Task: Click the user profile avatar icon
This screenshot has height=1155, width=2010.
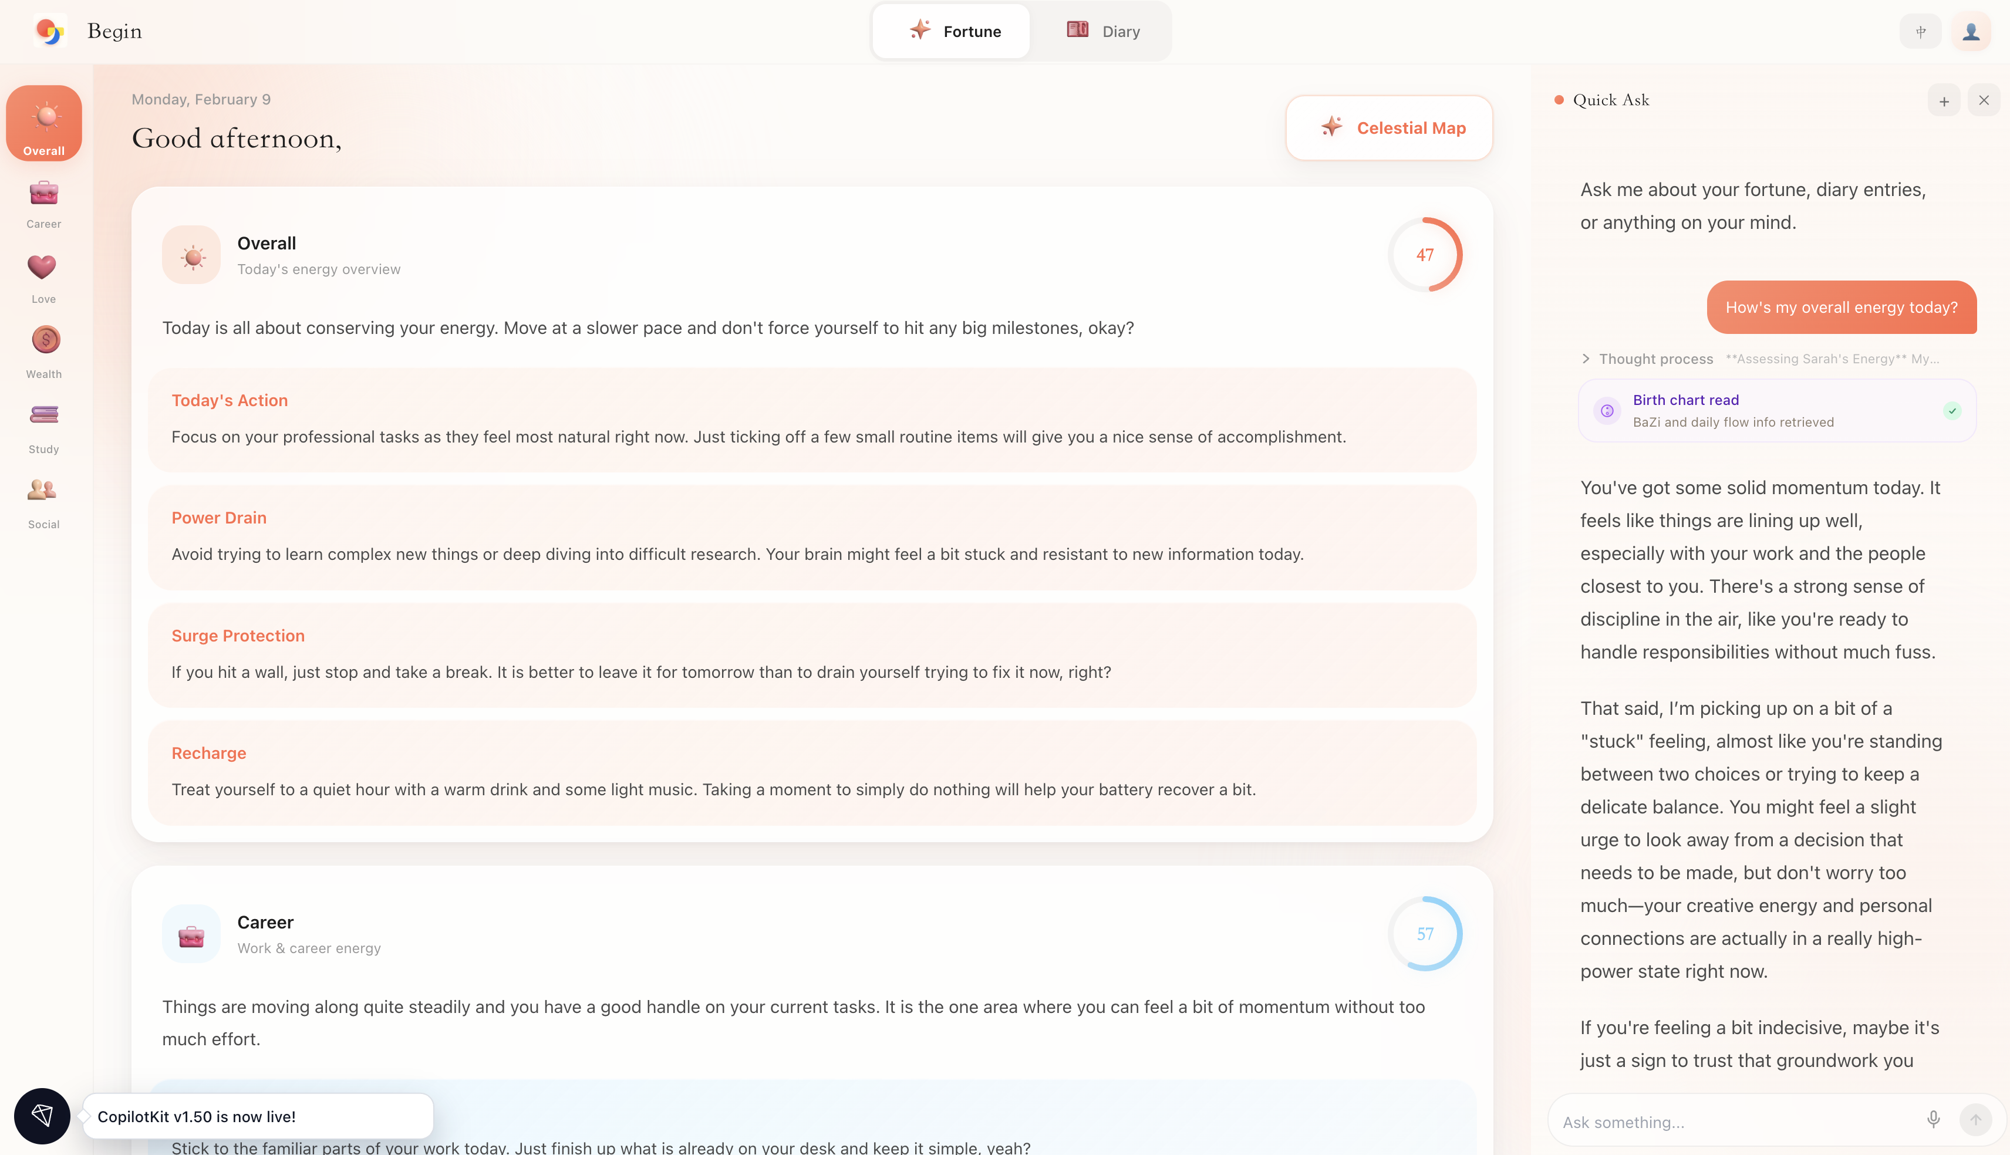Action: [x=1970, y=32]
